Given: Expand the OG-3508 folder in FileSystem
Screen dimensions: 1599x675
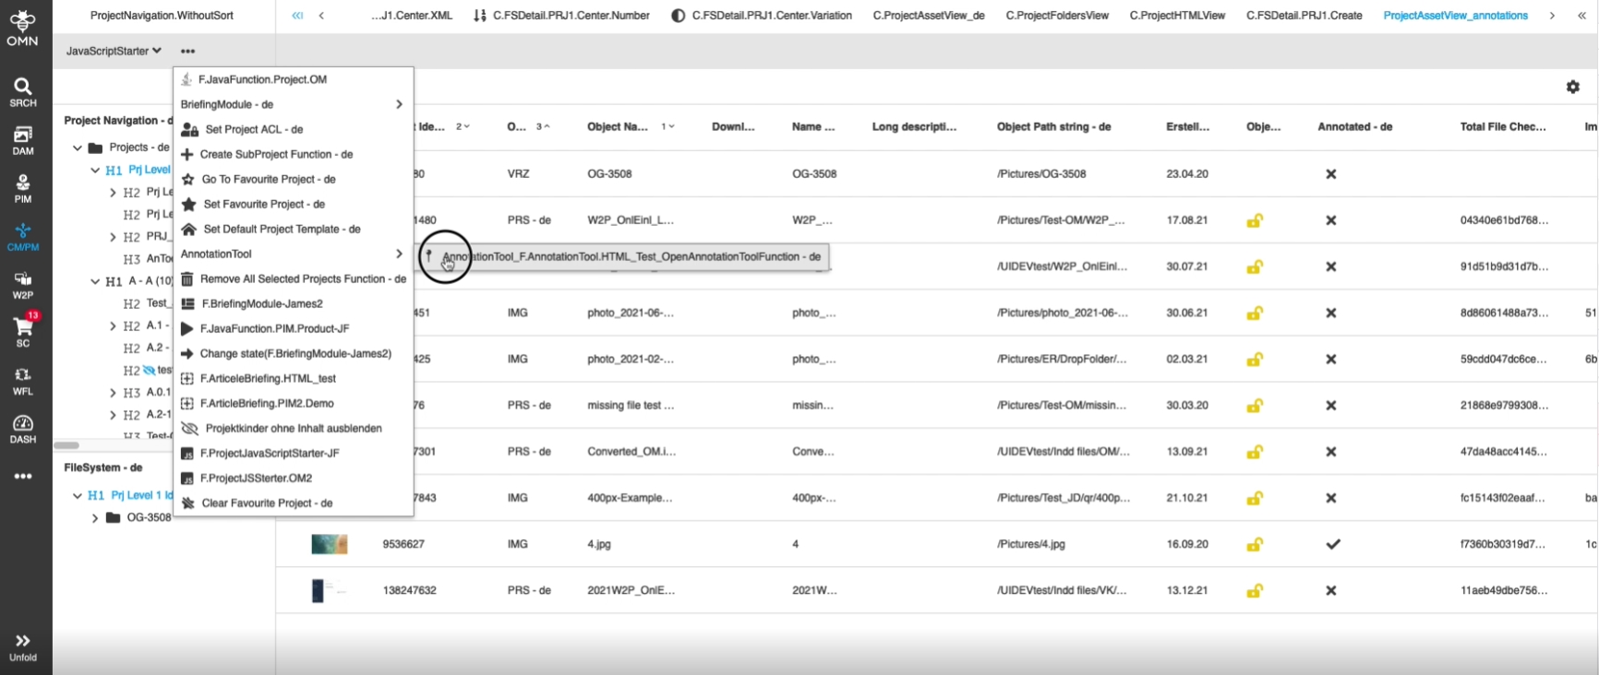Looking at the screenshot, I should tap(95, 518).
